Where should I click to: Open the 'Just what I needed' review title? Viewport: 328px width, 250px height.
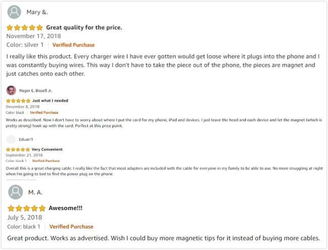50,101
